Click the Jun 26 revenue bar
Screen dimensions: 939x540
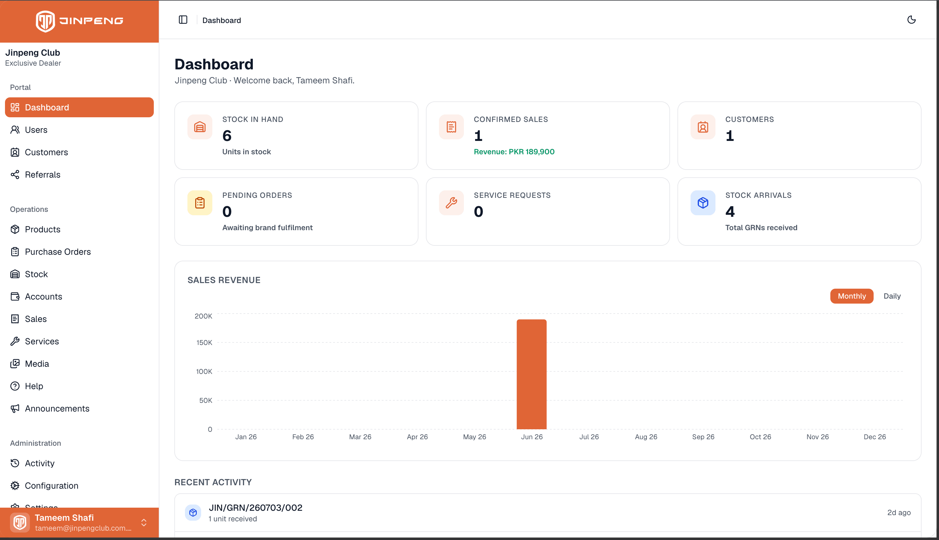pyautogui.click(x=531, y=374)
